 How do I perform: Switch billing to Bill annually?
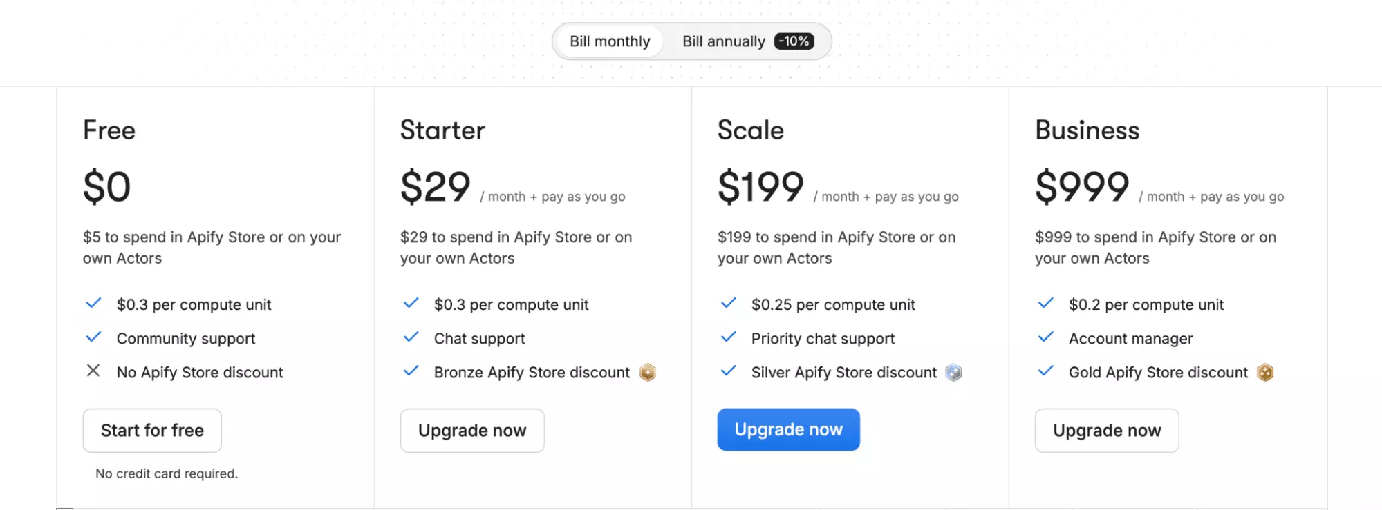coord(722,41)
